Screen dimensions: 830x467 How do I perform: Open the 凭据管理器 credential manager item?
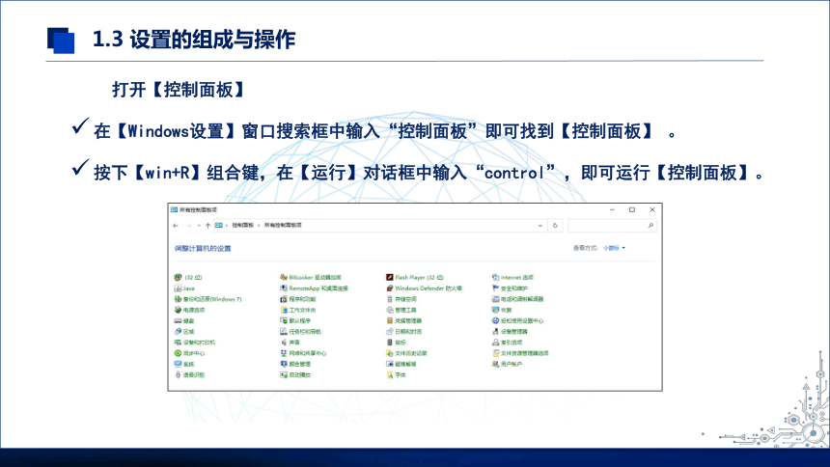tap(403, 321)
